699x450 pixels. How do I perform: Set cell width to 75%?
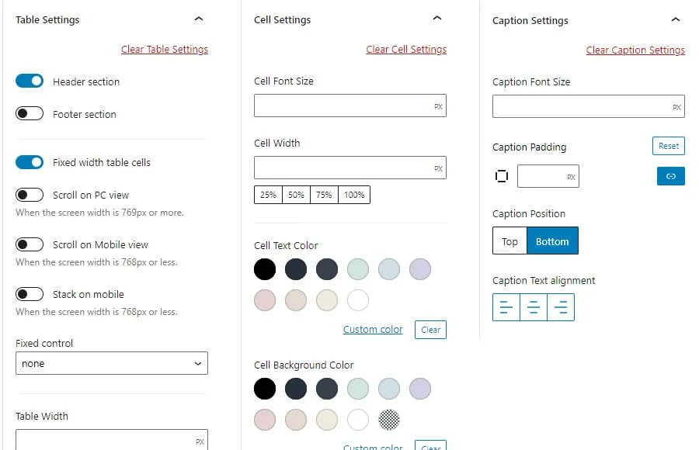point(324,195)
